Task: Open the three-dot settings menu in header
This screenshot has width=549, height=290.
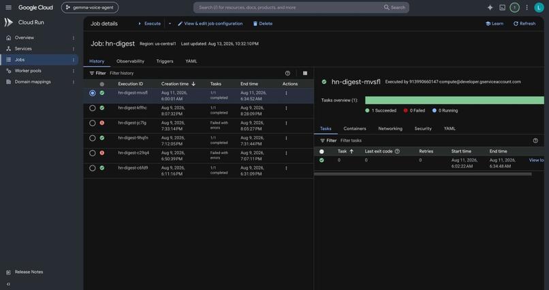Action: tap(527, 7)
